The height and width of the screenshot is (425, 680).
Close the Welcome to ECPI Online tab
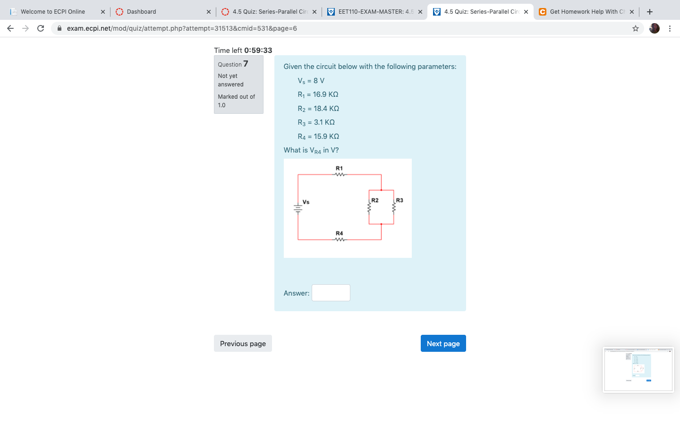102,11
